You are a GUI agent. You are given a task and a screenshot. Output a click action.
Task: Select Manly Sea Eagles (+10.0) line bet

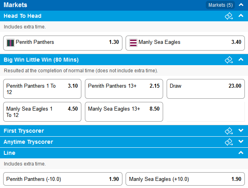tap(185, 179)
